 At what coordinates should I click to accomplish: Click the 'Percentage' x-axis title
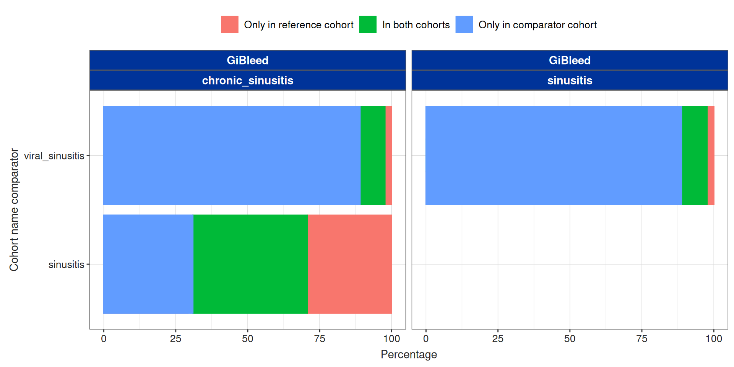409,354
